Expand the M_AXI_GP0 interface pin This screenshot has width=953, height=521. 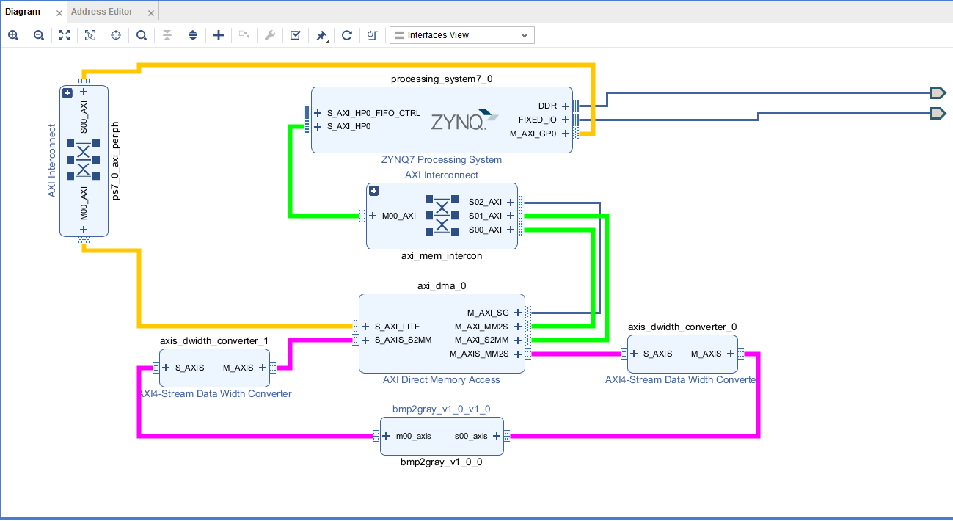[x=566, y=134]
